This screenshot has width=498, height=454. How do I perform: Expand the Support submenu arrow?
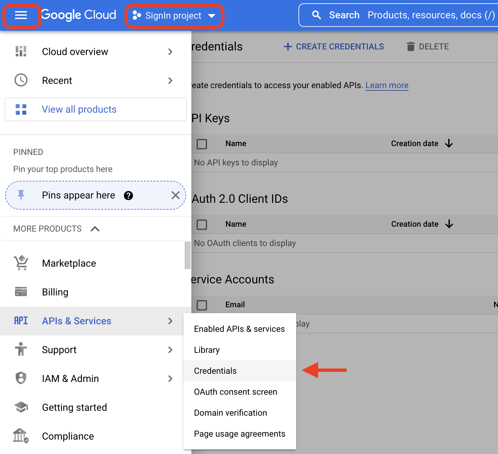(170, 350)
